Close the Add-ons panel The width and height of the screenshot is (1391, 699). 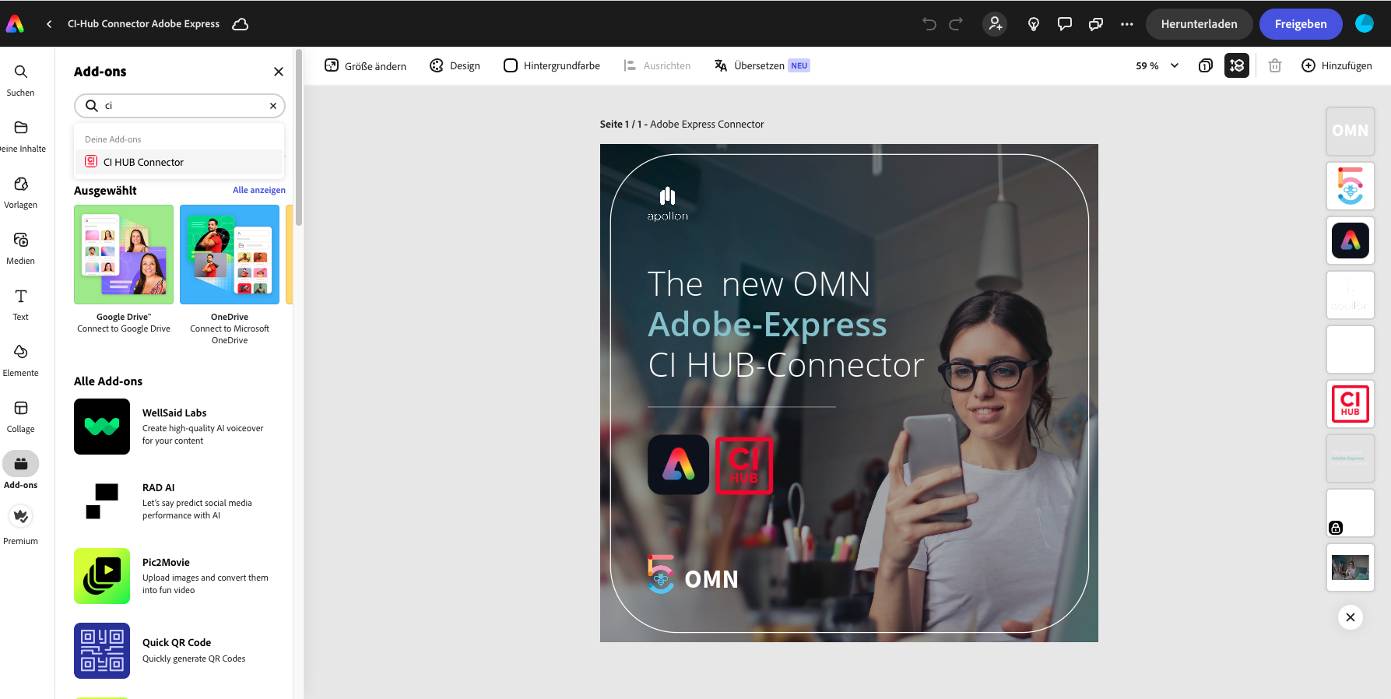(279, 72)
